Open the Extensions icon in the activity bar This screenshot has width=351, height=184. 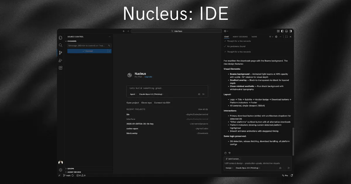[x=61, y=68]
